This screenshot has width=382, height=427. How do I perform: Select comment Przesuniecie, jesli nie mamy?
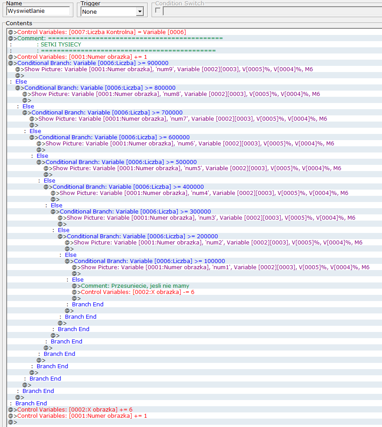coord(130,286)
